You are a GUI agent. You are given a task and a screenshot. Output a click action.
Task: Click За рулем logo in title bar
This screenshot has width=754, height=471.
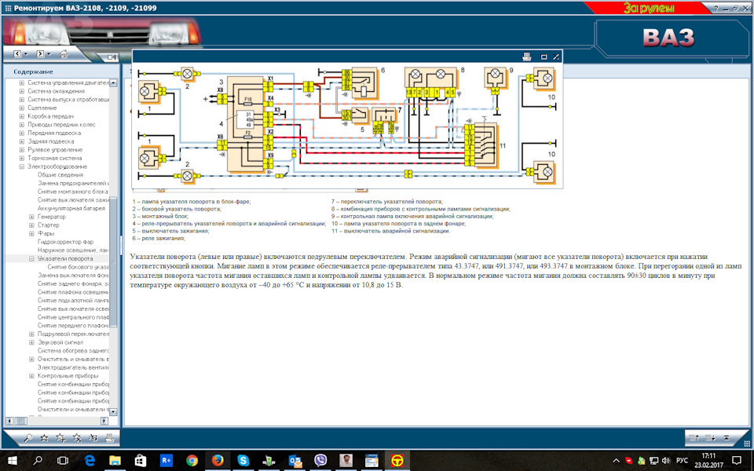coord(649,8)
